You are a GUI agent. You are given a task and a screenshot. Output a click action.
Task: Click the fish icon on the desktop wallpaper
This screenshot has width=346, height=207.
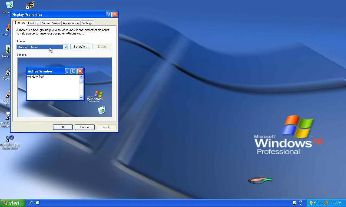click(260, 180)
